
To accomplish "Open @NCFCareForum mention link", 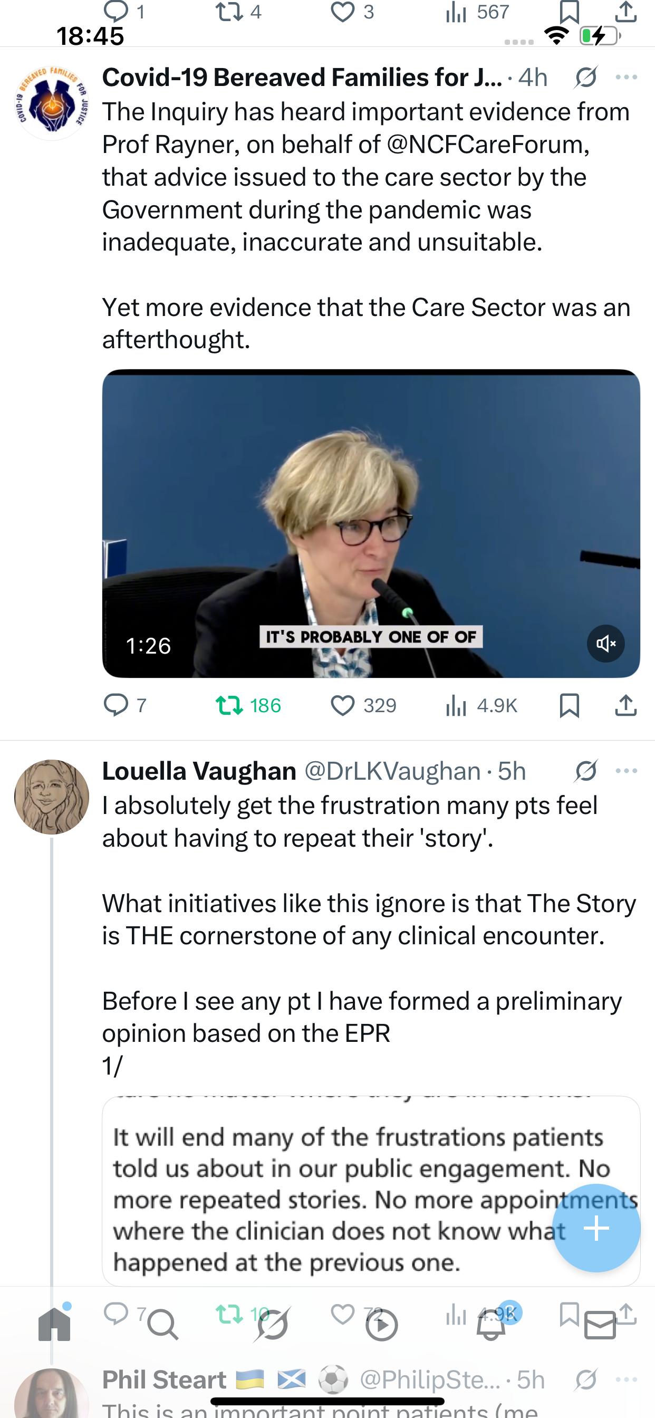I will 487,144.
